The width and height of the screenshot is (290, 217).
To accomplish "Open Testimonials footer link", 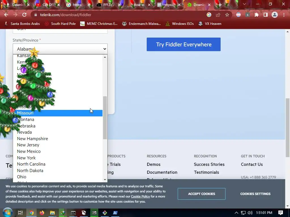I will point(206,172).
